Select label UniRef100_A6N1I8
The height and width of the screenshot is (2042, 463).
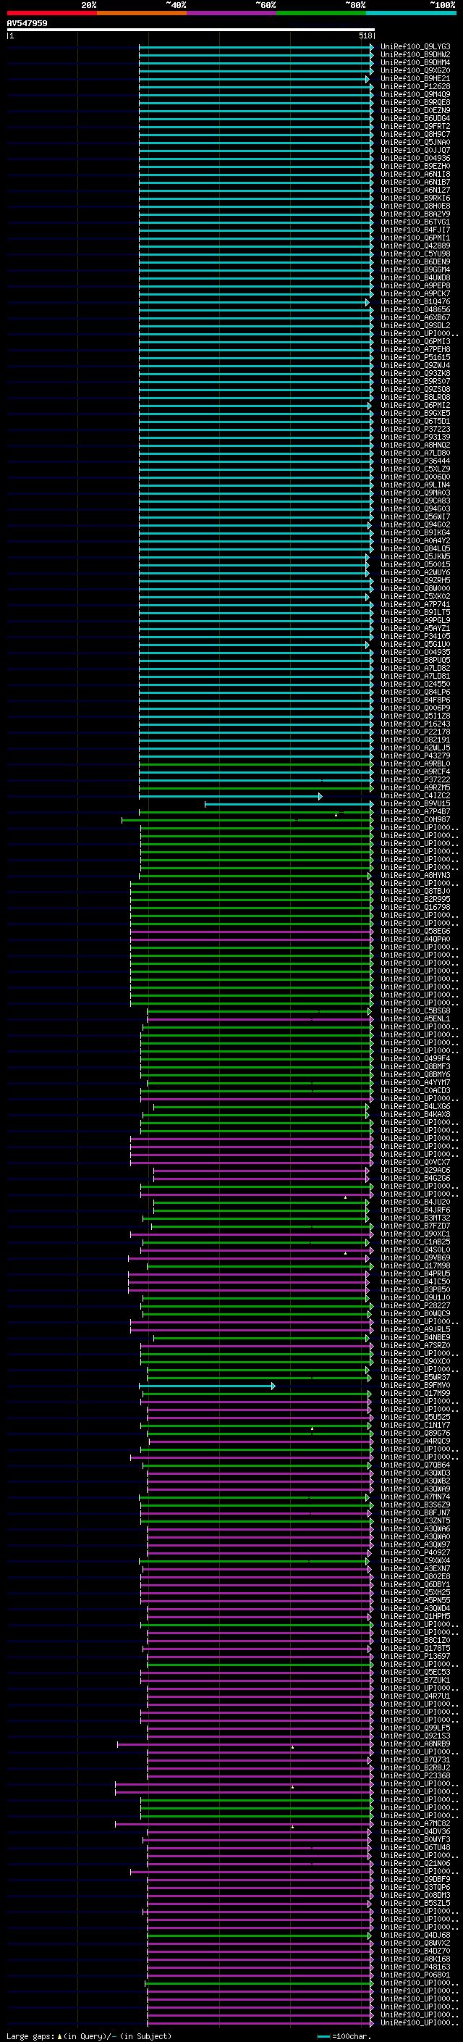pyautogui.click(x=415, y=175)
